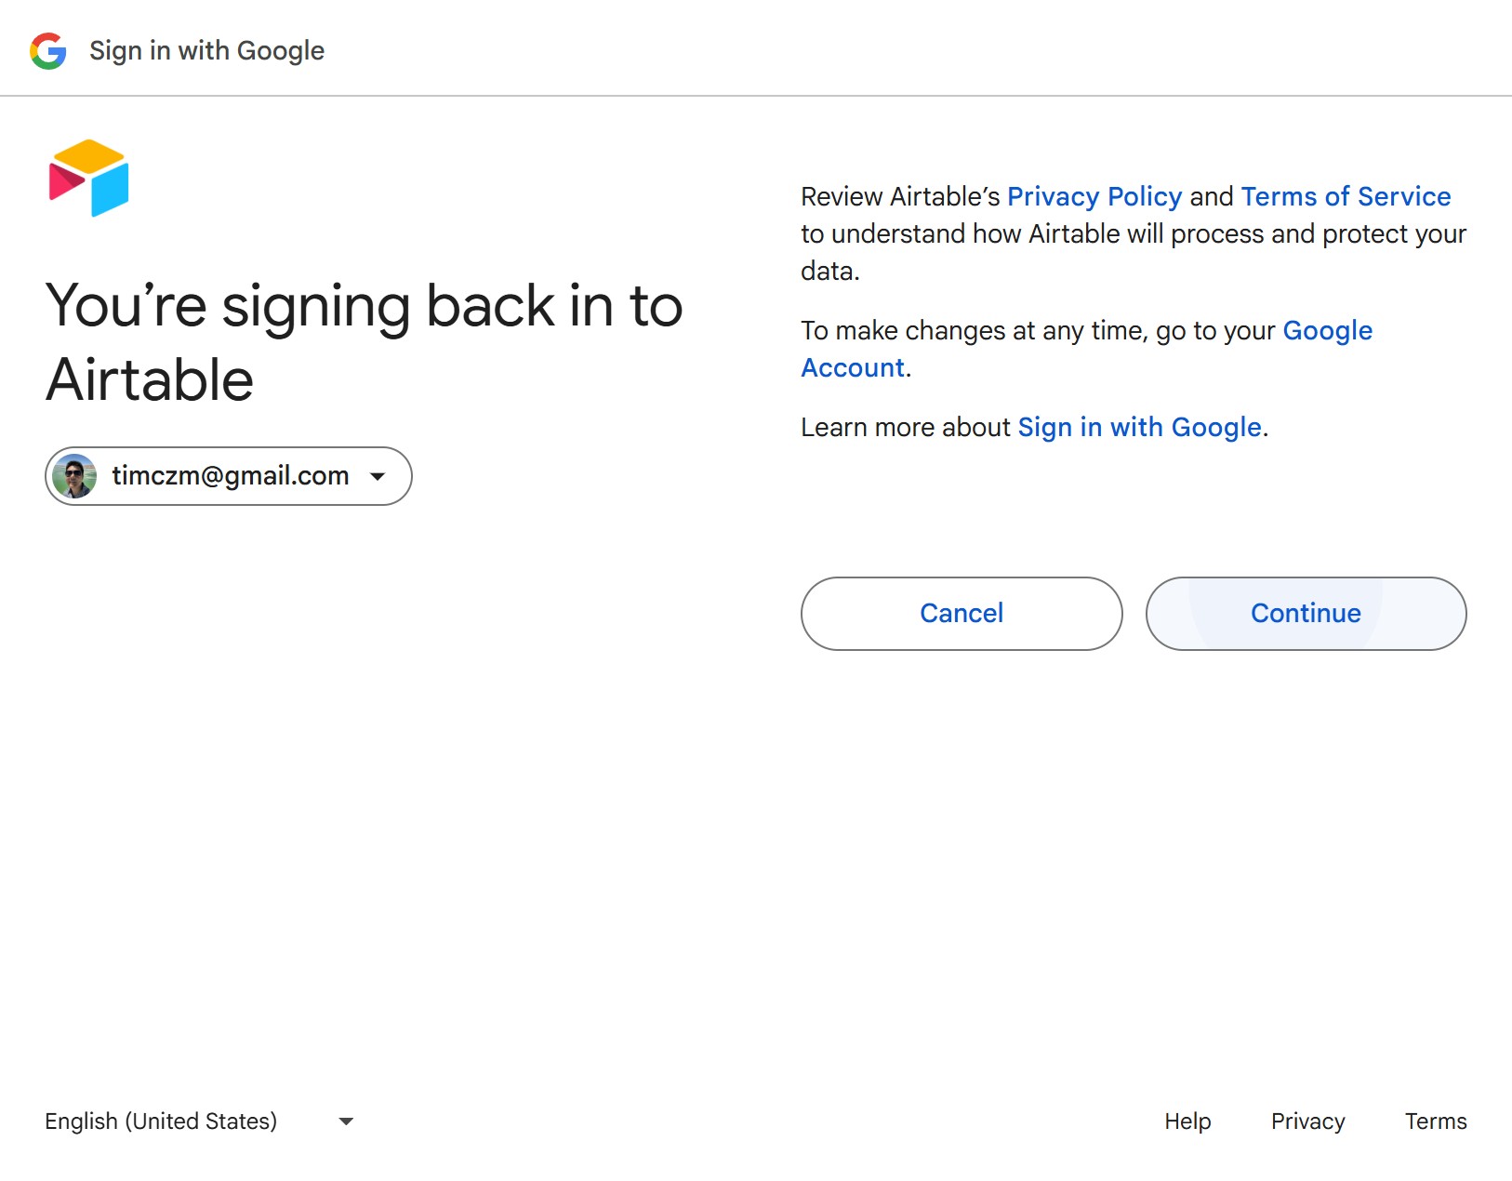1512x1181 pixels.
Task: Click the "English (United States)" language label
Action: point(161,1121)
